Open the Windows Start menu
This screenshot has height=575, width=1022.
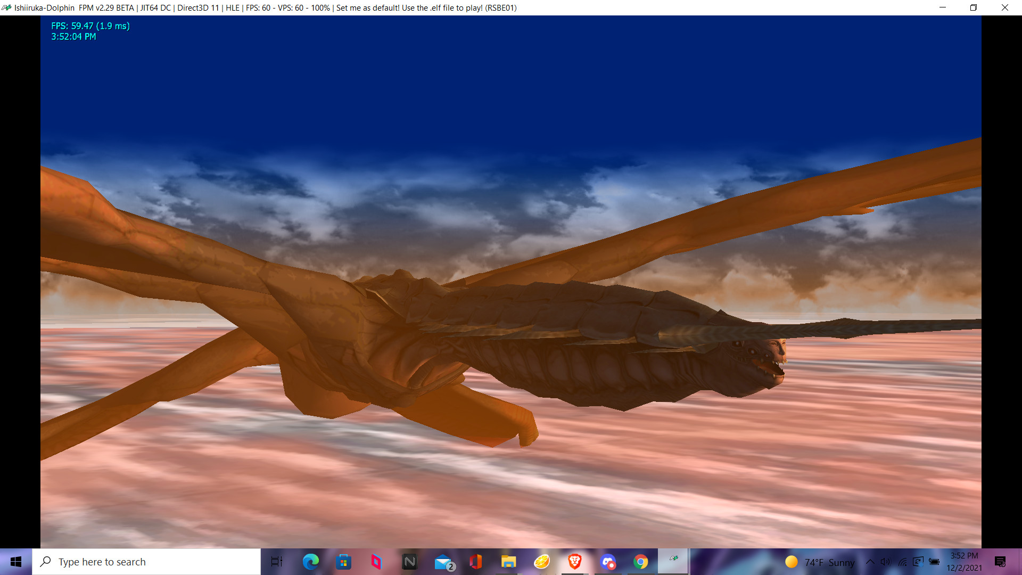pyautogui.click(x=16, y=562)
